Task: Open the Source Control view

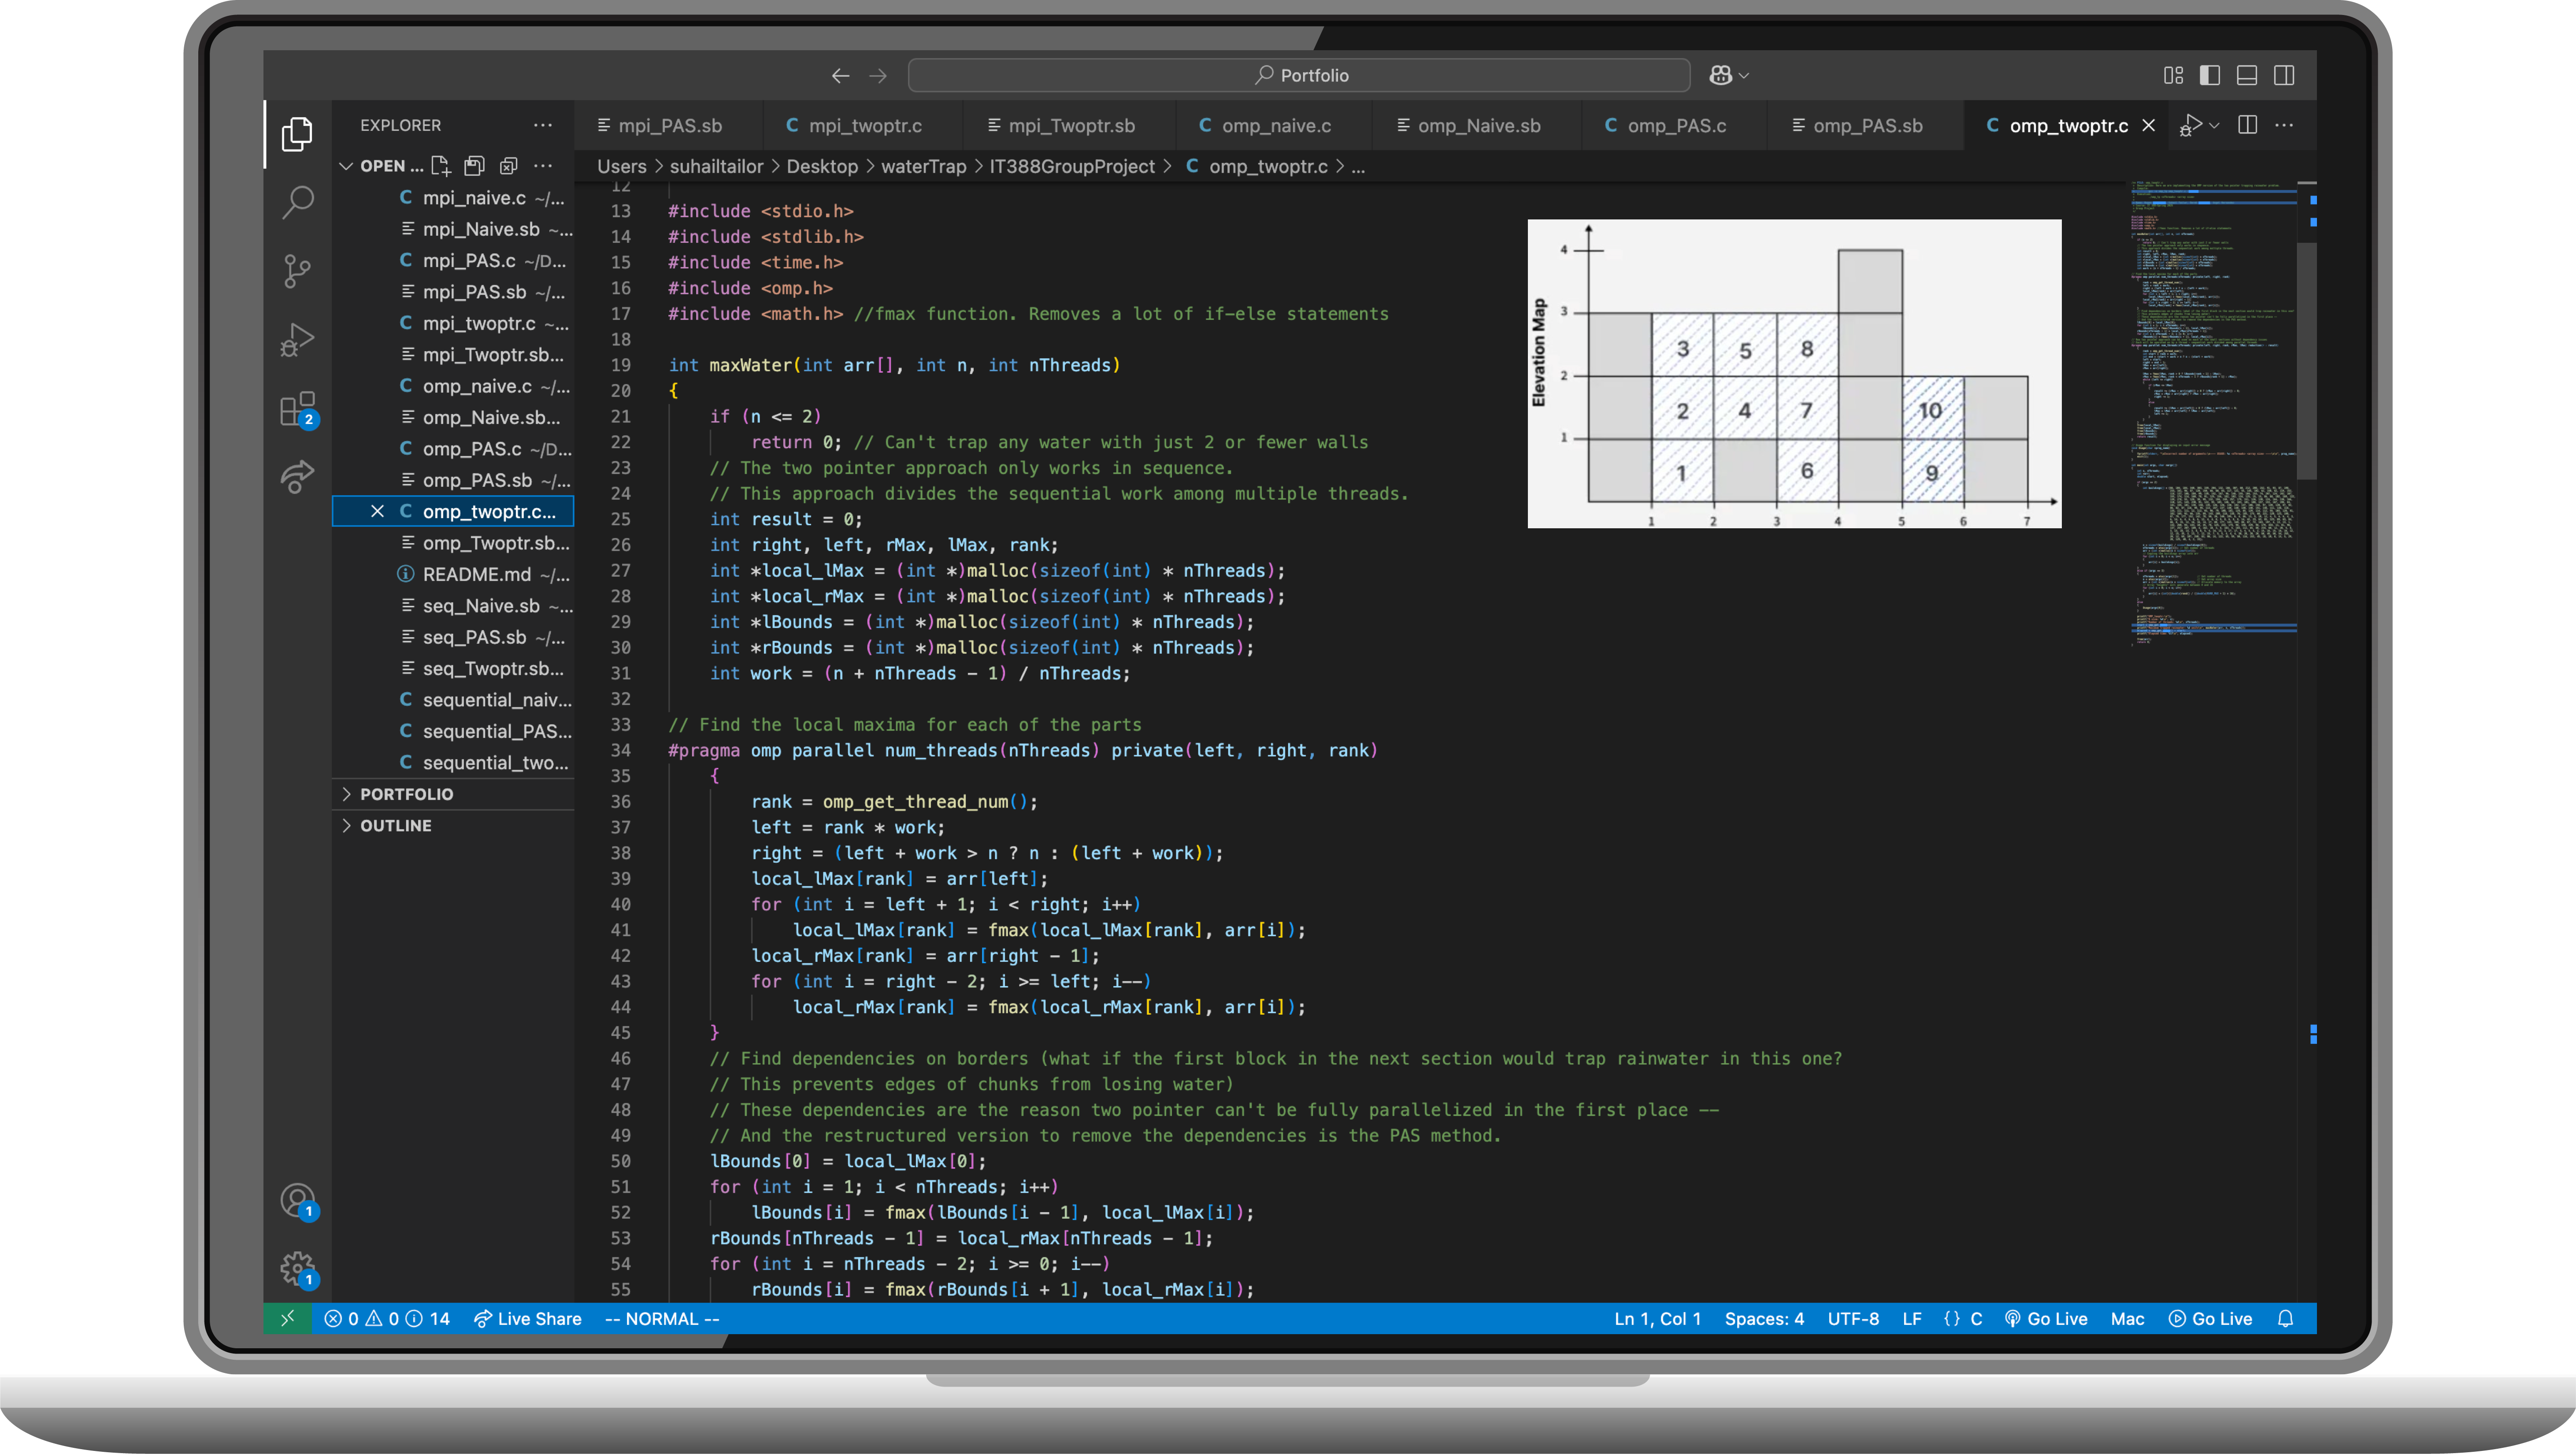Action: point(297,271)
